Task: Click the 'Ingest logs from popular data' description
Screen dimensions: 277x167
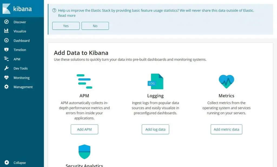Action: (x=156, y=108)
